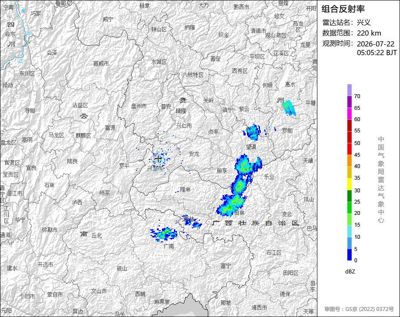The height and width of the screenshot is (317, 400).
Task: Click the large radar echo over 田林
Action: coord(231,205)
